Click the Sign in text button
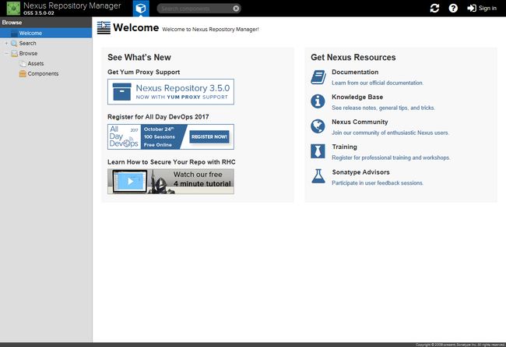The width and height of the screenshot is (506, 347). point(487,8)
